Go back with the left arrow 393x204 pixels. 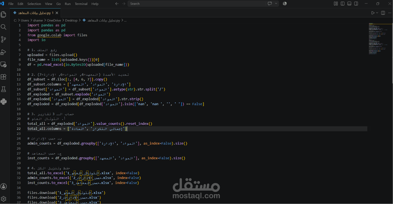[x=117, y=4]
